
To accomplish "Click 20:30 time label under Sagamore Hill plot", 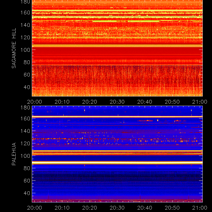I will tap(117, 102).
